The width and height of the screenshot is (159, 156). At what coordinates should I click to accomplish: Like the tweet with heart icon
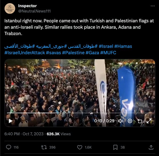coord(80,147)
